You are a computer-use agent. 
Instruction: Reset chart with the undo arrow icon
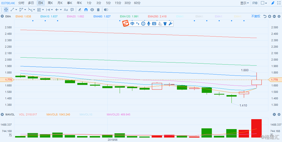[x=265, y=16]
